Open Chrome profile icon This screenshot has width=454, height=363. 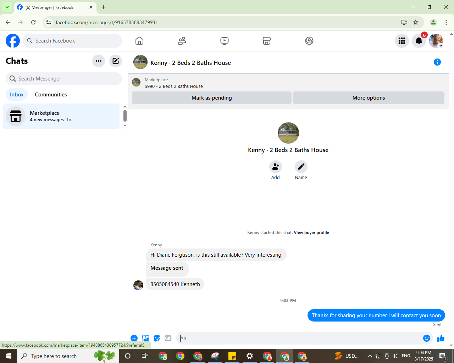(x=433, y=22)
